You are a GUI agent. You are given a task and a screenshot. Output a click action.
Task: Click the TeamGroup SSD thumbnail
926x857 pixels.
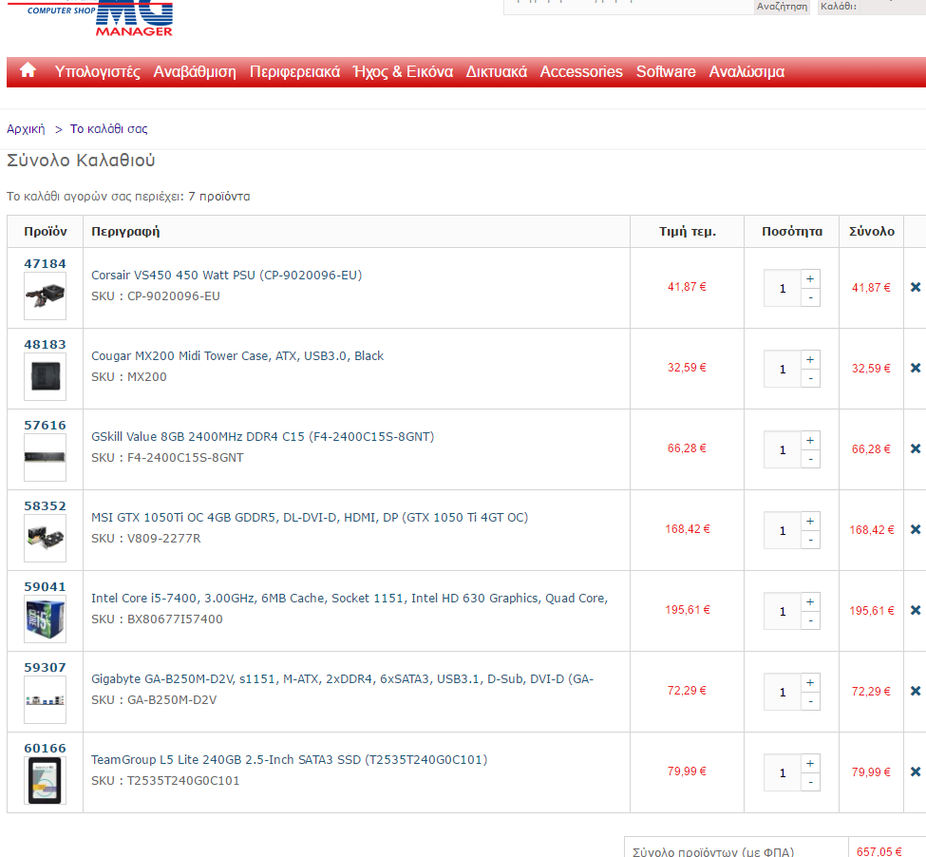(x=45, y=780)
